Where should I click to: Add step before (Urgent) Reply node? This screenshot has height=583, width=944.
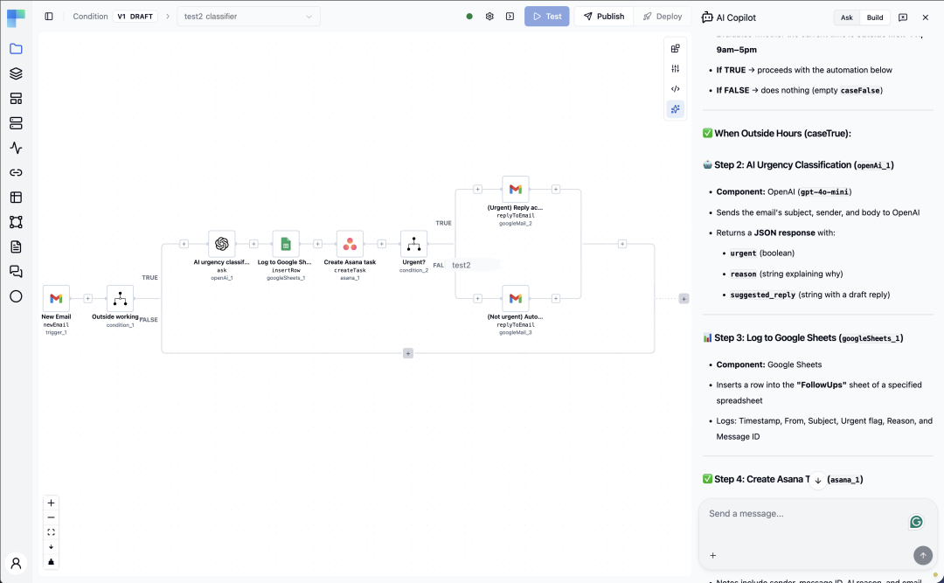click(477, 189)
